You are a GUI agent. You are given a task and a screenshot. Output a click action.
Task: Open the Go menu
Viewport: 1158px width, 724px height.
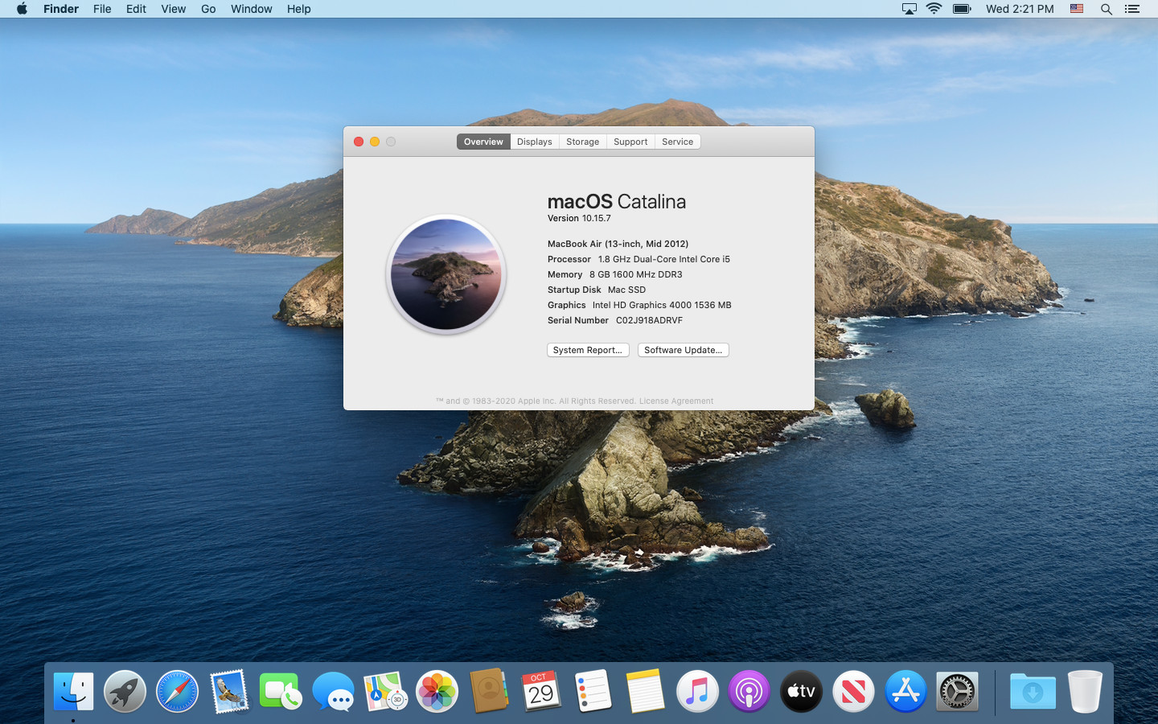tap(208, 9)
